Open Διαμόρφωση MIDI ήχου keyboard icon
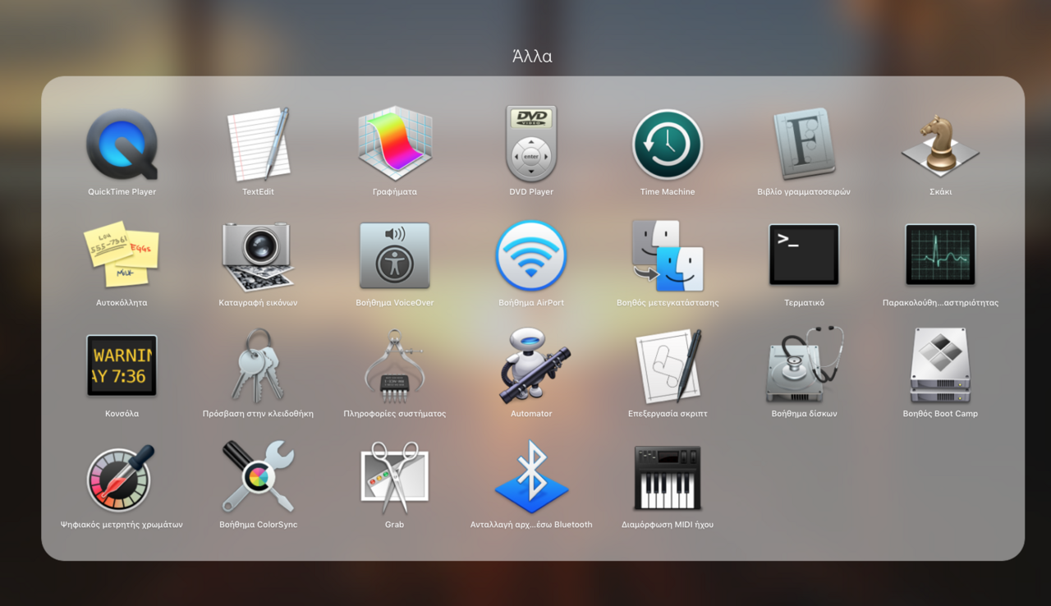This screenshot has height=606, width=1051. coord(668,478)
